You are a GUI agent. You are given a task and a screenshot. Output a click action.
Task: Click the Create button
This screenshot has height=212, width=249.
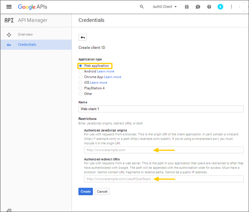click(x=86, y=191)
